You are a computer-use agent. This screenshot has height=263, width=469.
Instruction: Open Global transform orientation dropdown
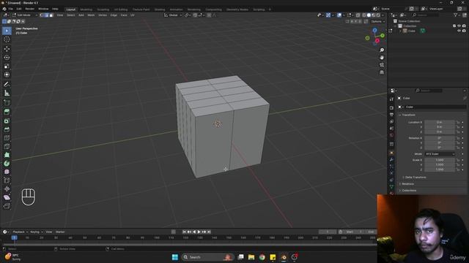pos(173,15)
